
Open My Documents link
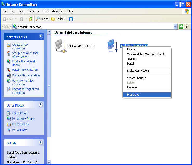(x=21, y=124)
